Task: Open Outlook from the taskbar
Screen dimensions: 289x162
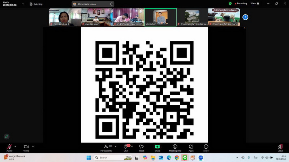Action: pos(161,158)
